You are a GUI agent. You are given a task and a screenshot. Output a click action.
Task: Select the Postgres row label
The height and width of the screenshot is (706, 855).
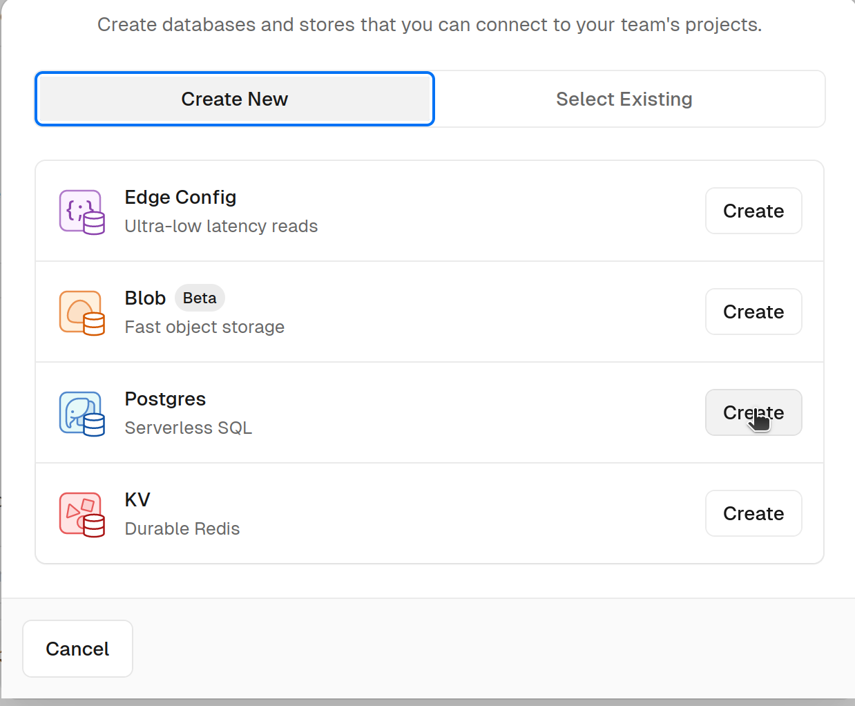click(165, 399)
